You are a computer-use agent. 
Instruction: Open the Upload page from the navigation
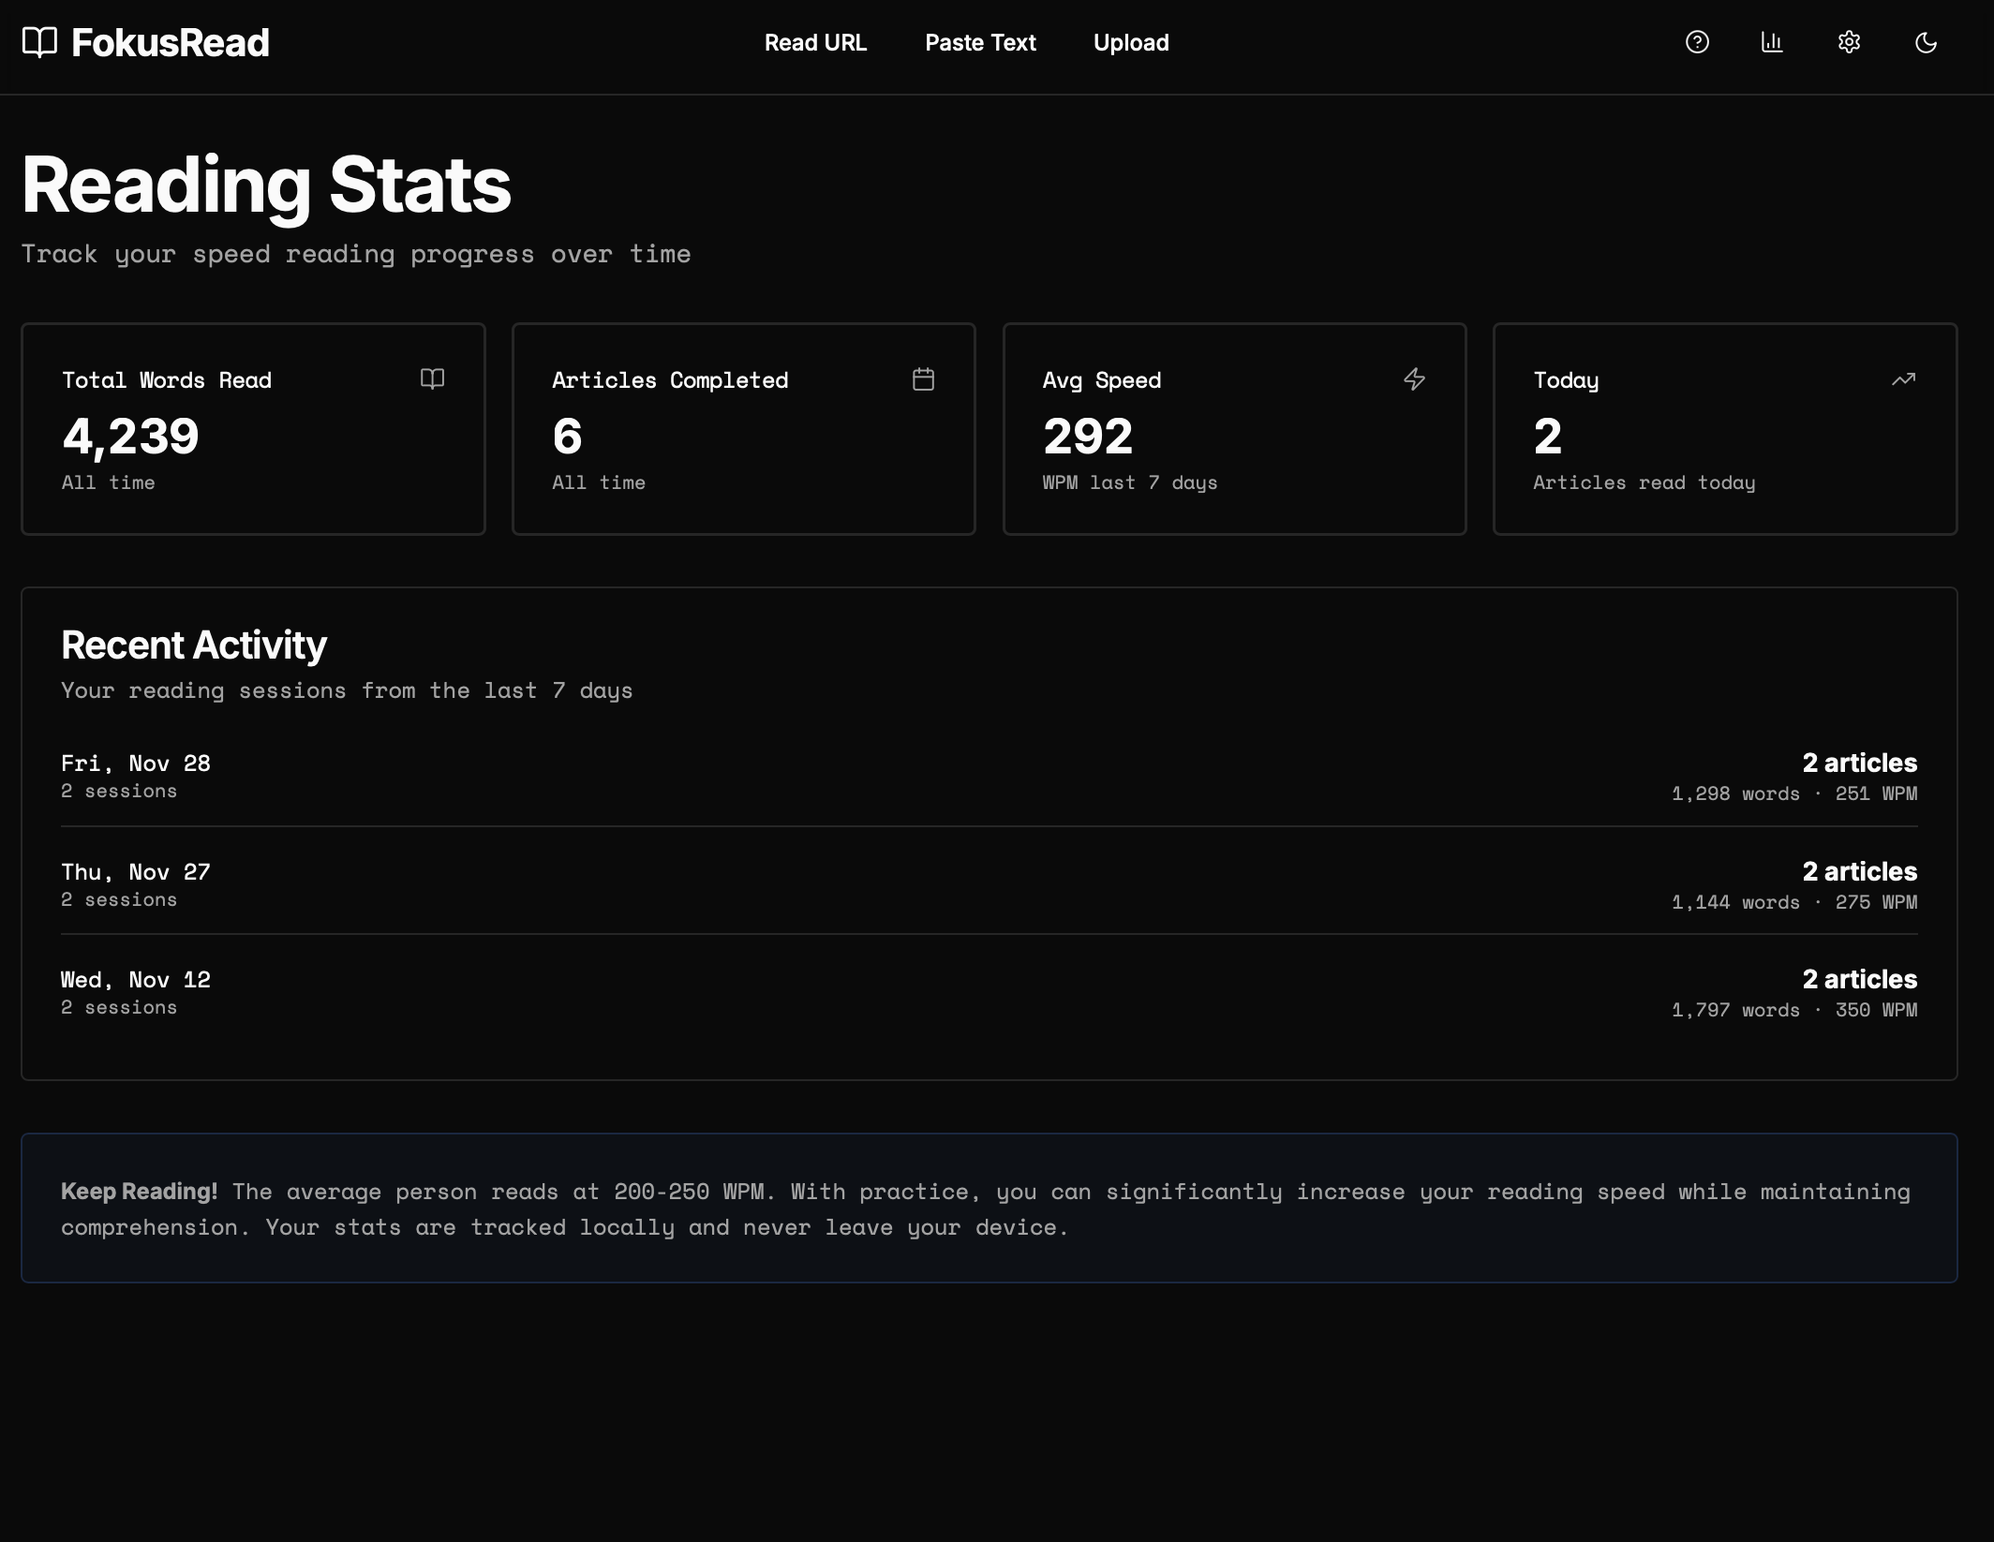coord(1130,42)
